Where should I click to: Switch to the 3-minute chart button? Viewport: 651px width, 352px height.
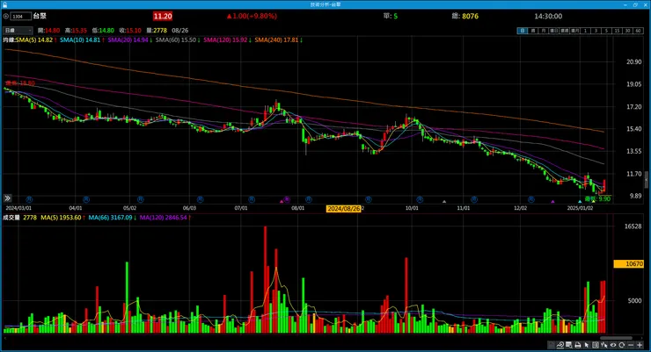pyautogui.click(x=596, y=31)
